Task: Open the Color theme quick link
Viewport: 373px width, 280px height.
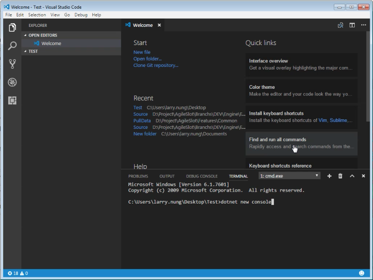Action: [302, 91]
